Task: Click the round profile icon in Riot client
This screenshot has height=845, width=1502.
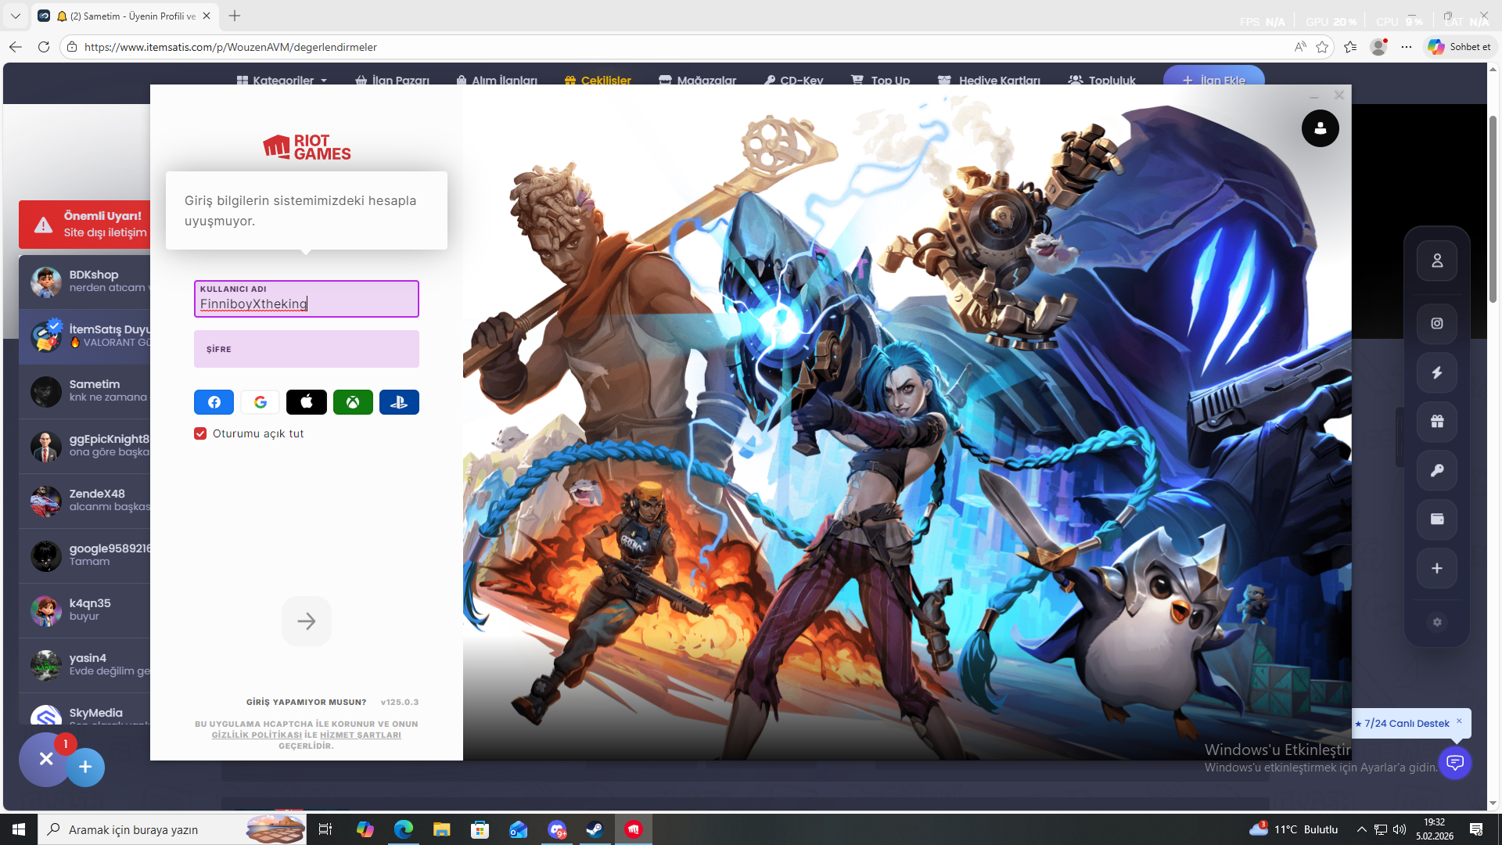Action: (1321, 128)
